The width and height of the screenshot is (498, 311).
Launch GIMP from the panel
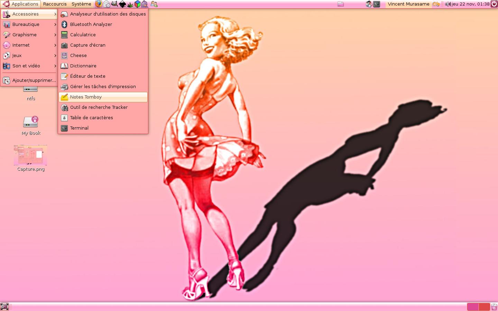point(114,4)
